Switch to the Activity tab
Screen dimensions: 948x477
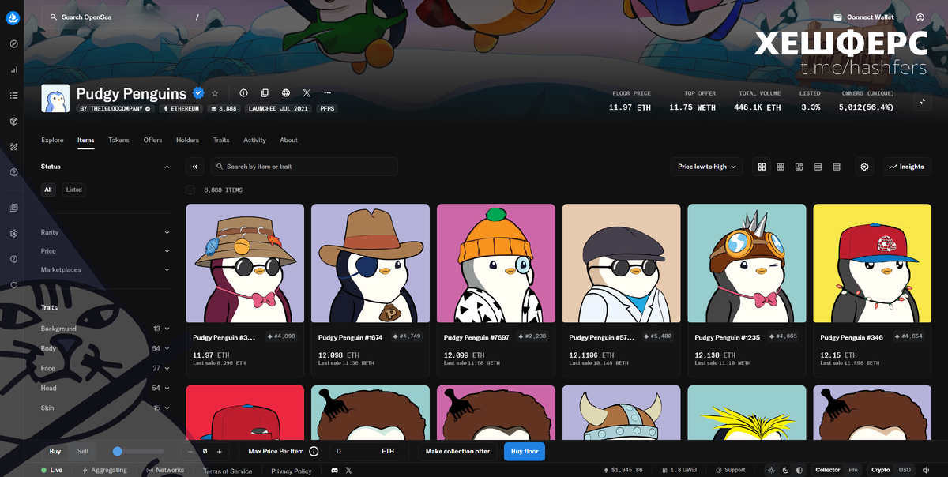254,140
